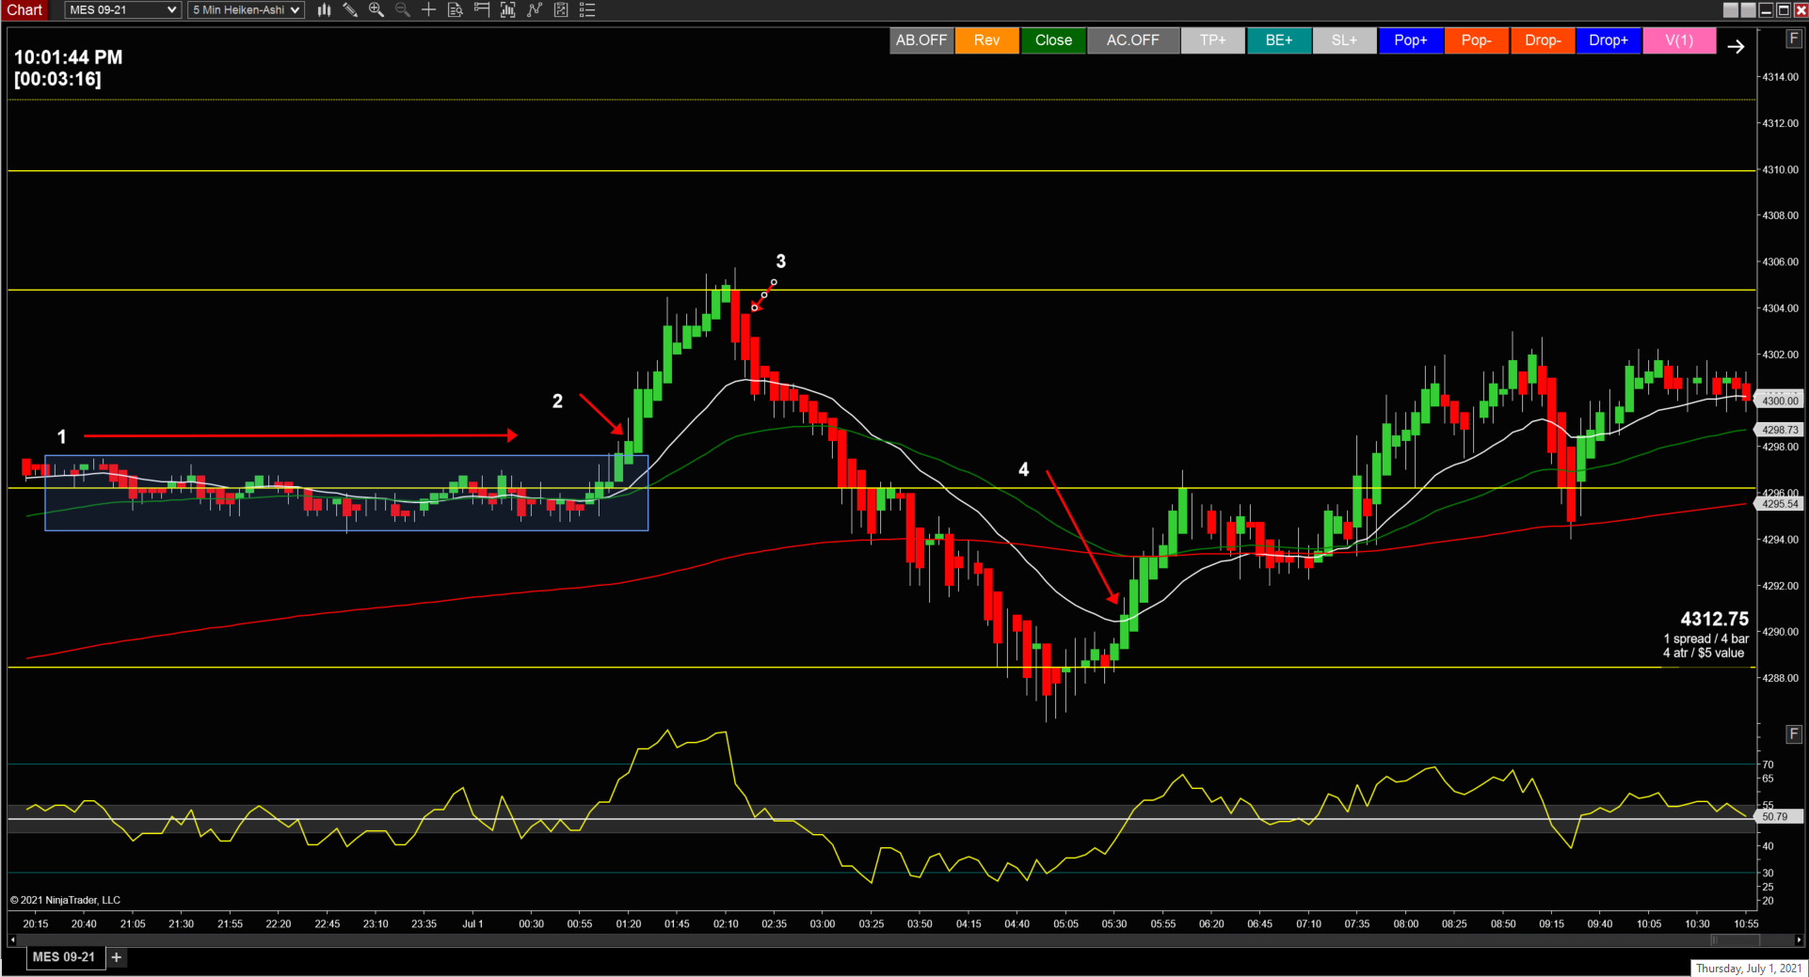
Task: Click the 4314.00 price axis label
Action: (x=1780, y=77)
